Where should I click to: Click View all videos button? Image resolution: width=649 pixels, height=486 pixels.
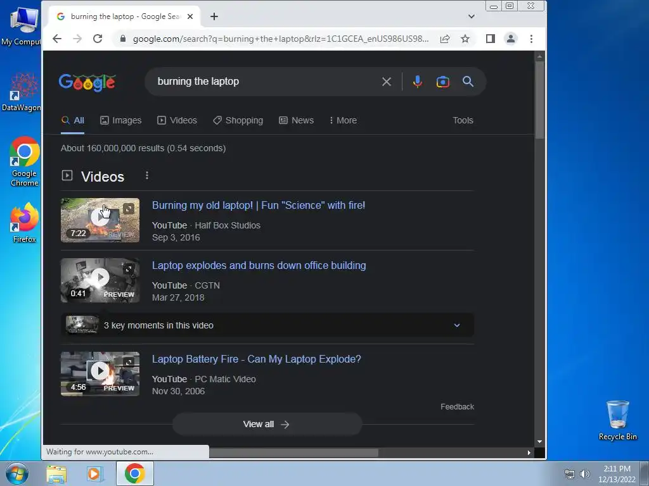pos(267,424)
